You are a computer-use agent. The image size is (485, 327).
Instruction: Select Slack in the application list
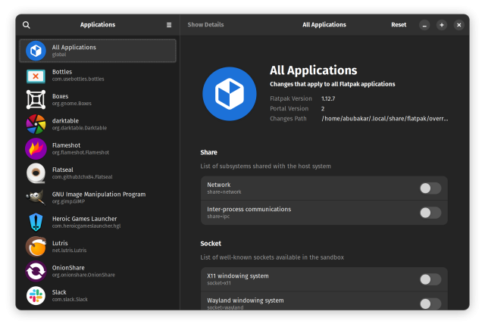[x=98, y=295]
